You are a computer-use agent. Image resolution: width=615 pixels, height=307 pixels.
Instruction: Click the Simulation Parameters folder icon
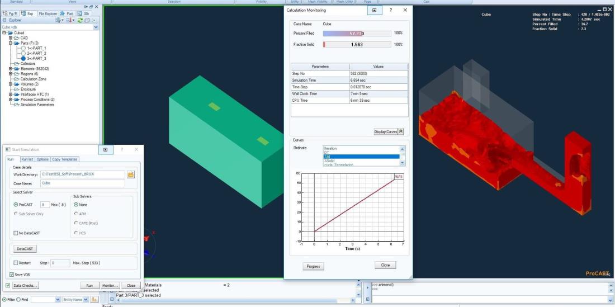click(17, 105)
